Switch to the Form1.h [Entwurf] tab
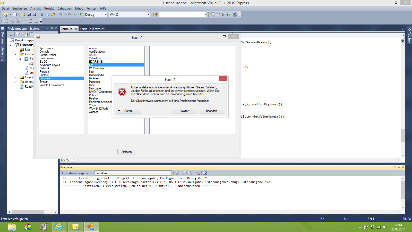 (x=92, y=29)
